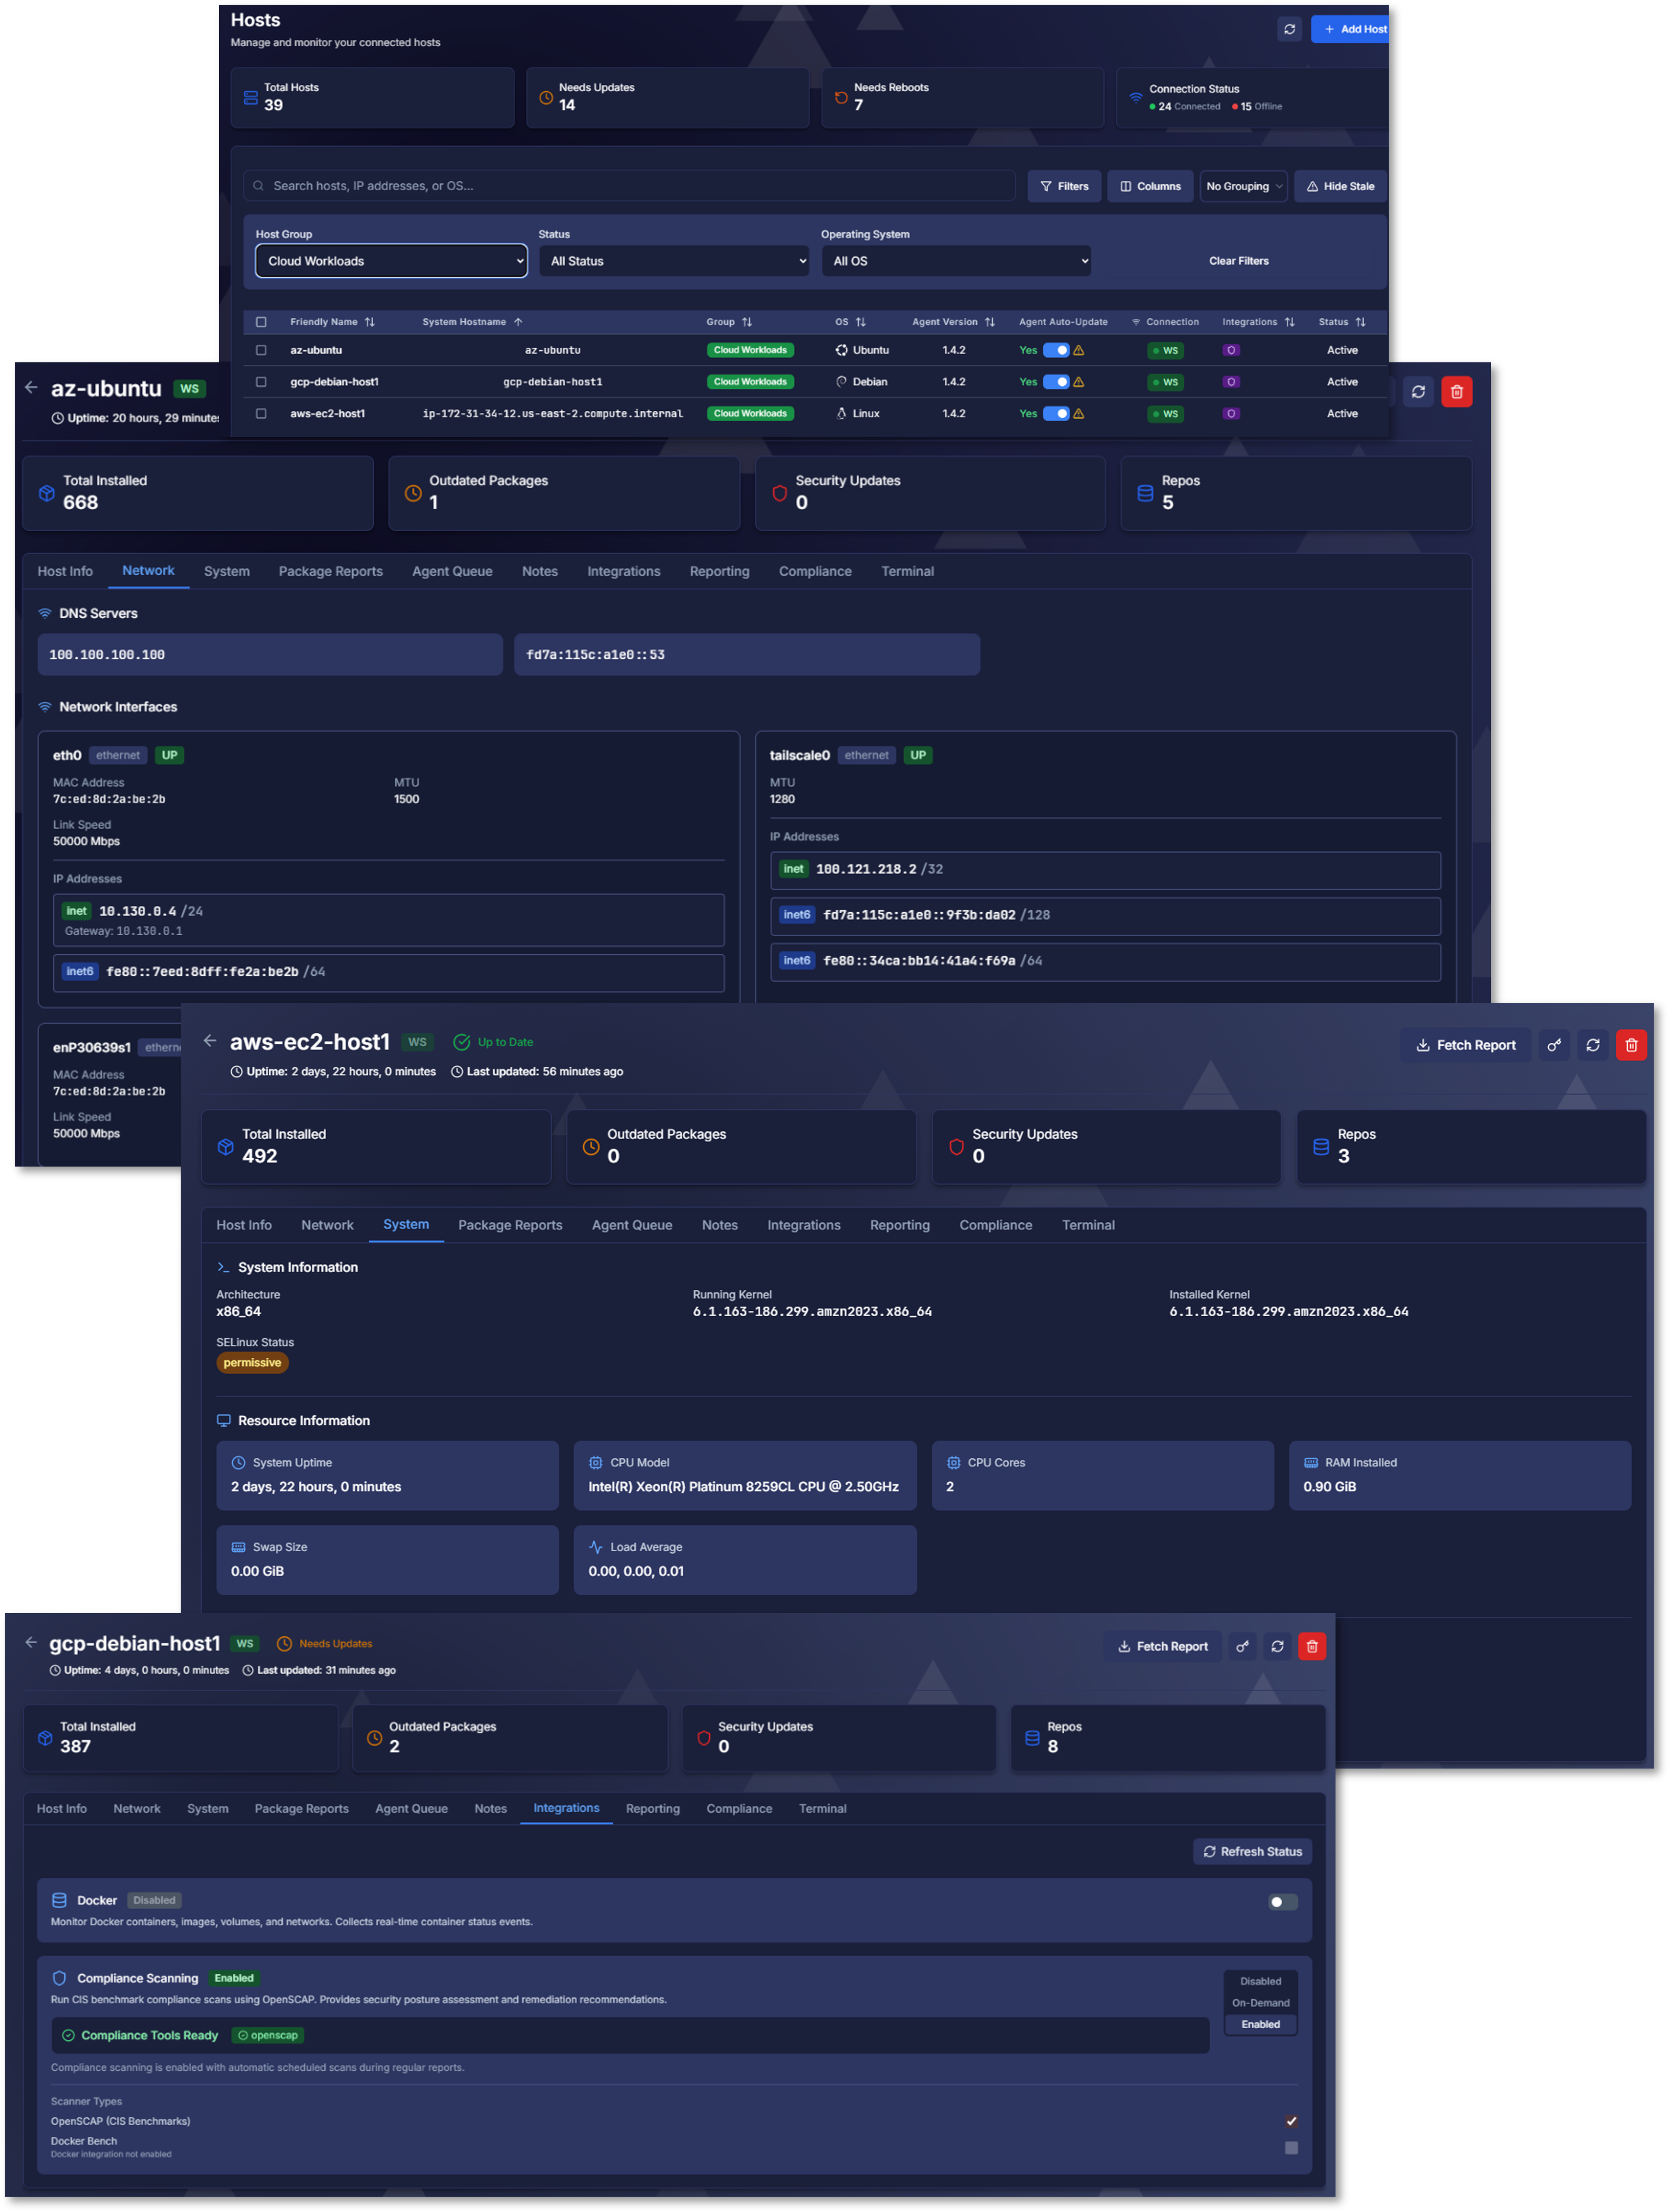
Task: Disable agent auto-update for az-ubuntu
Action: point(1056,350)
